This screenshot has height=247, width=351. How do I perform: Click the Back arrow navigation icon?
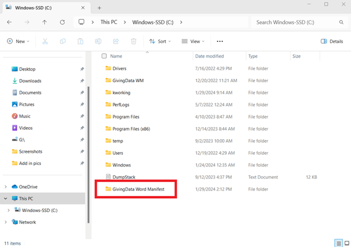[x=9, y=23]
